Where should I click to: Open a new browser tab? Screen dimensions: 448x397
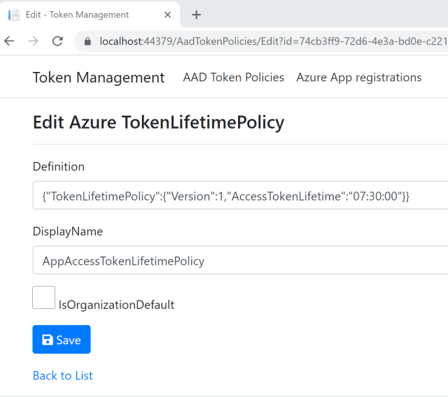(196, 15)
